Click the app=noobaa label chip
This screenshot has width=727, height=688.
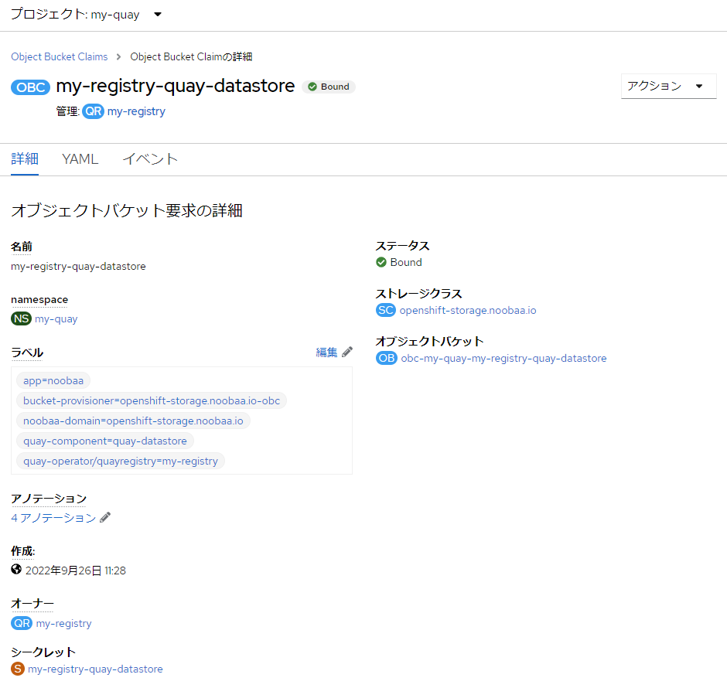tap(53, 380)
